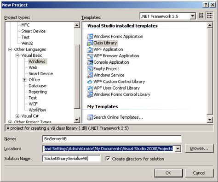Select Smart Device under Visual Basic

pos(40,74)
